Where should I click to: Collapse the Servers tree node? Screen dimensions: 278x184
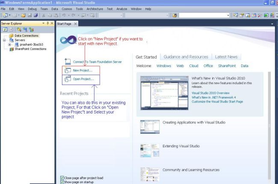click(4, 40)
